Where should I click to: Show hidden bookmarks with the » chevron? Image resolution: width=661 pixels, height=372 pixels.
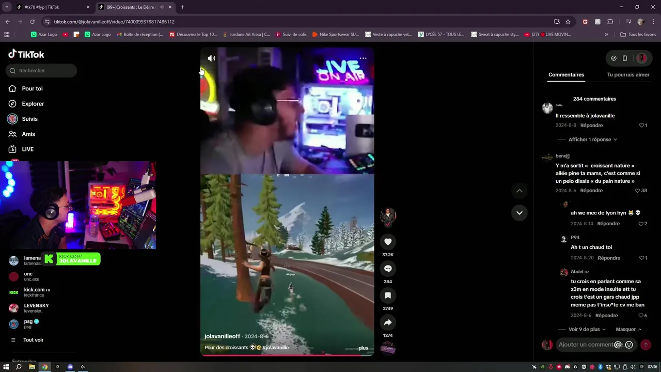pyautogui.click(x=606, y=35)
